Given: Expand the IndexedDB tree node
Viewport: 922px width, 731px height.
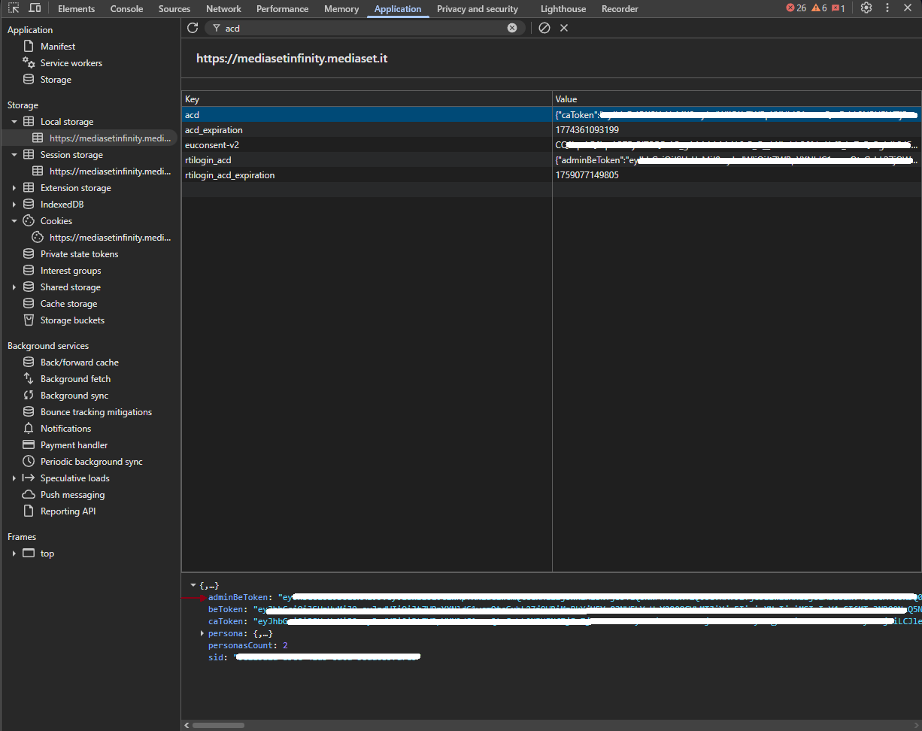Looking at the screenshot, I should coord(14,205).
